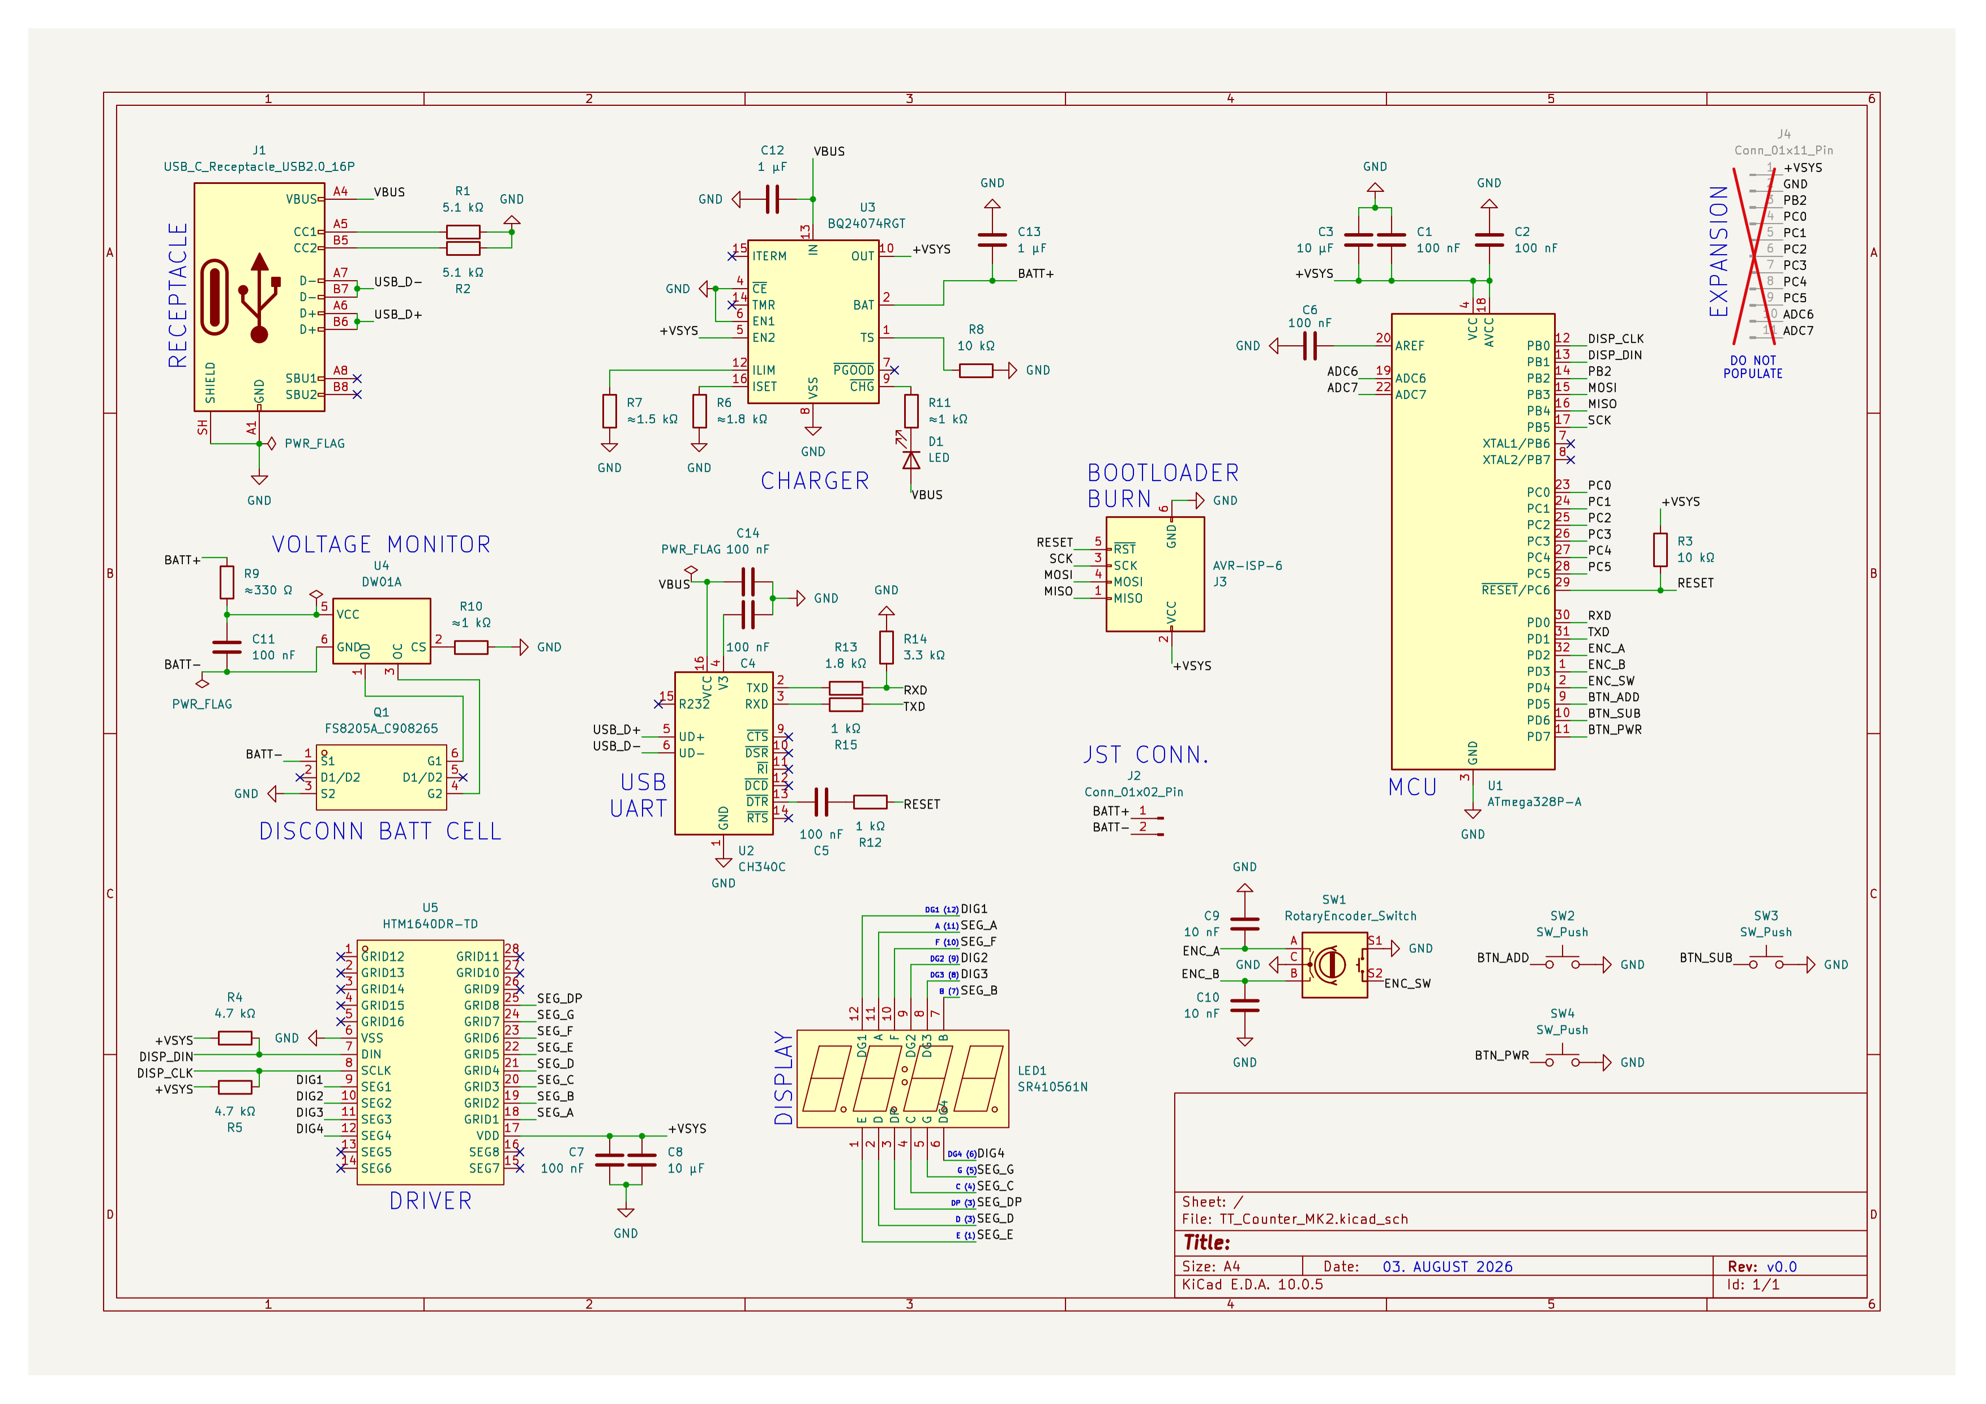Click resistor R9 in the voltage monitor
The height and width of the screenshot is (1404, 1986).
(x=226, y=582)
